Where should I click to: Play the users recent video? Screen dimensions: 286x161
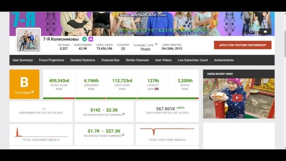pos(237,98)
